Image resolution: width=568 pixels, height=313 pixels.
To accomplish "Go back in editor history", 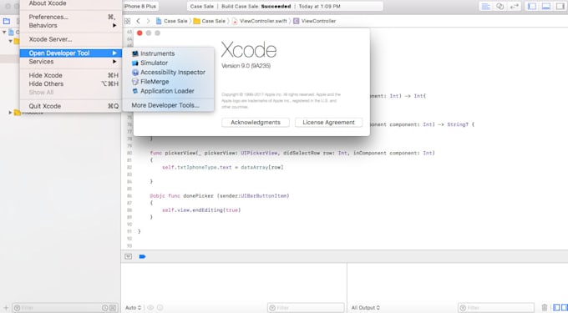I will [138, 22].
